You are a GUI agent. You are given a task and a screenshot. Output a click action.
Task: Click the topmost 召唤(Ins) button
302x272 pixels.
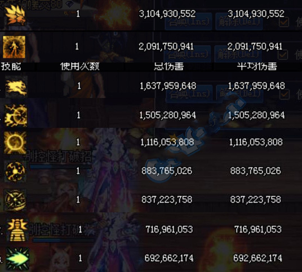[x=189, y=21]
